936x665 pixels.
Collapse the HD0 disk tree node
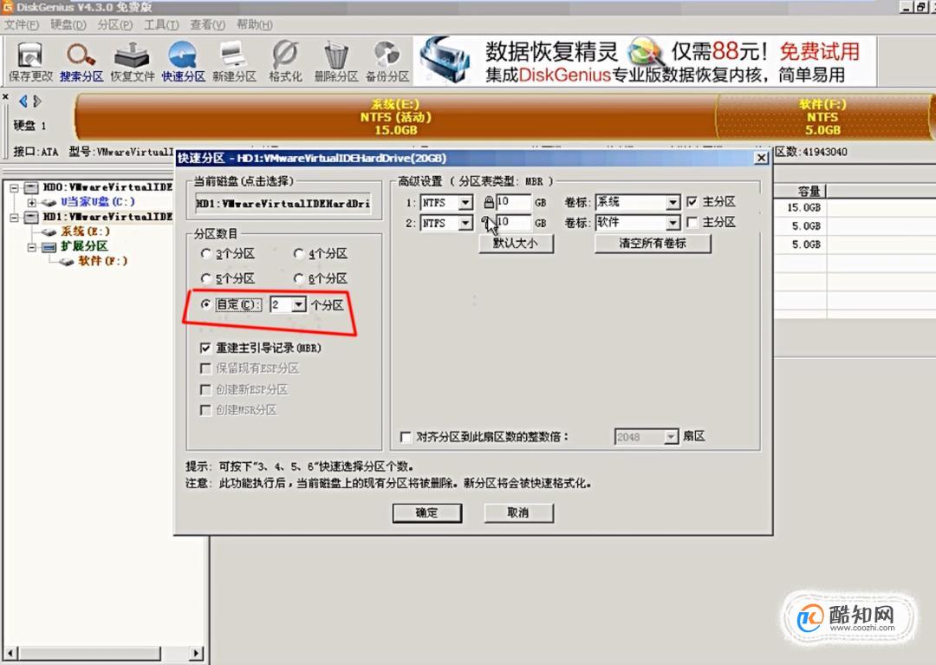15,188
